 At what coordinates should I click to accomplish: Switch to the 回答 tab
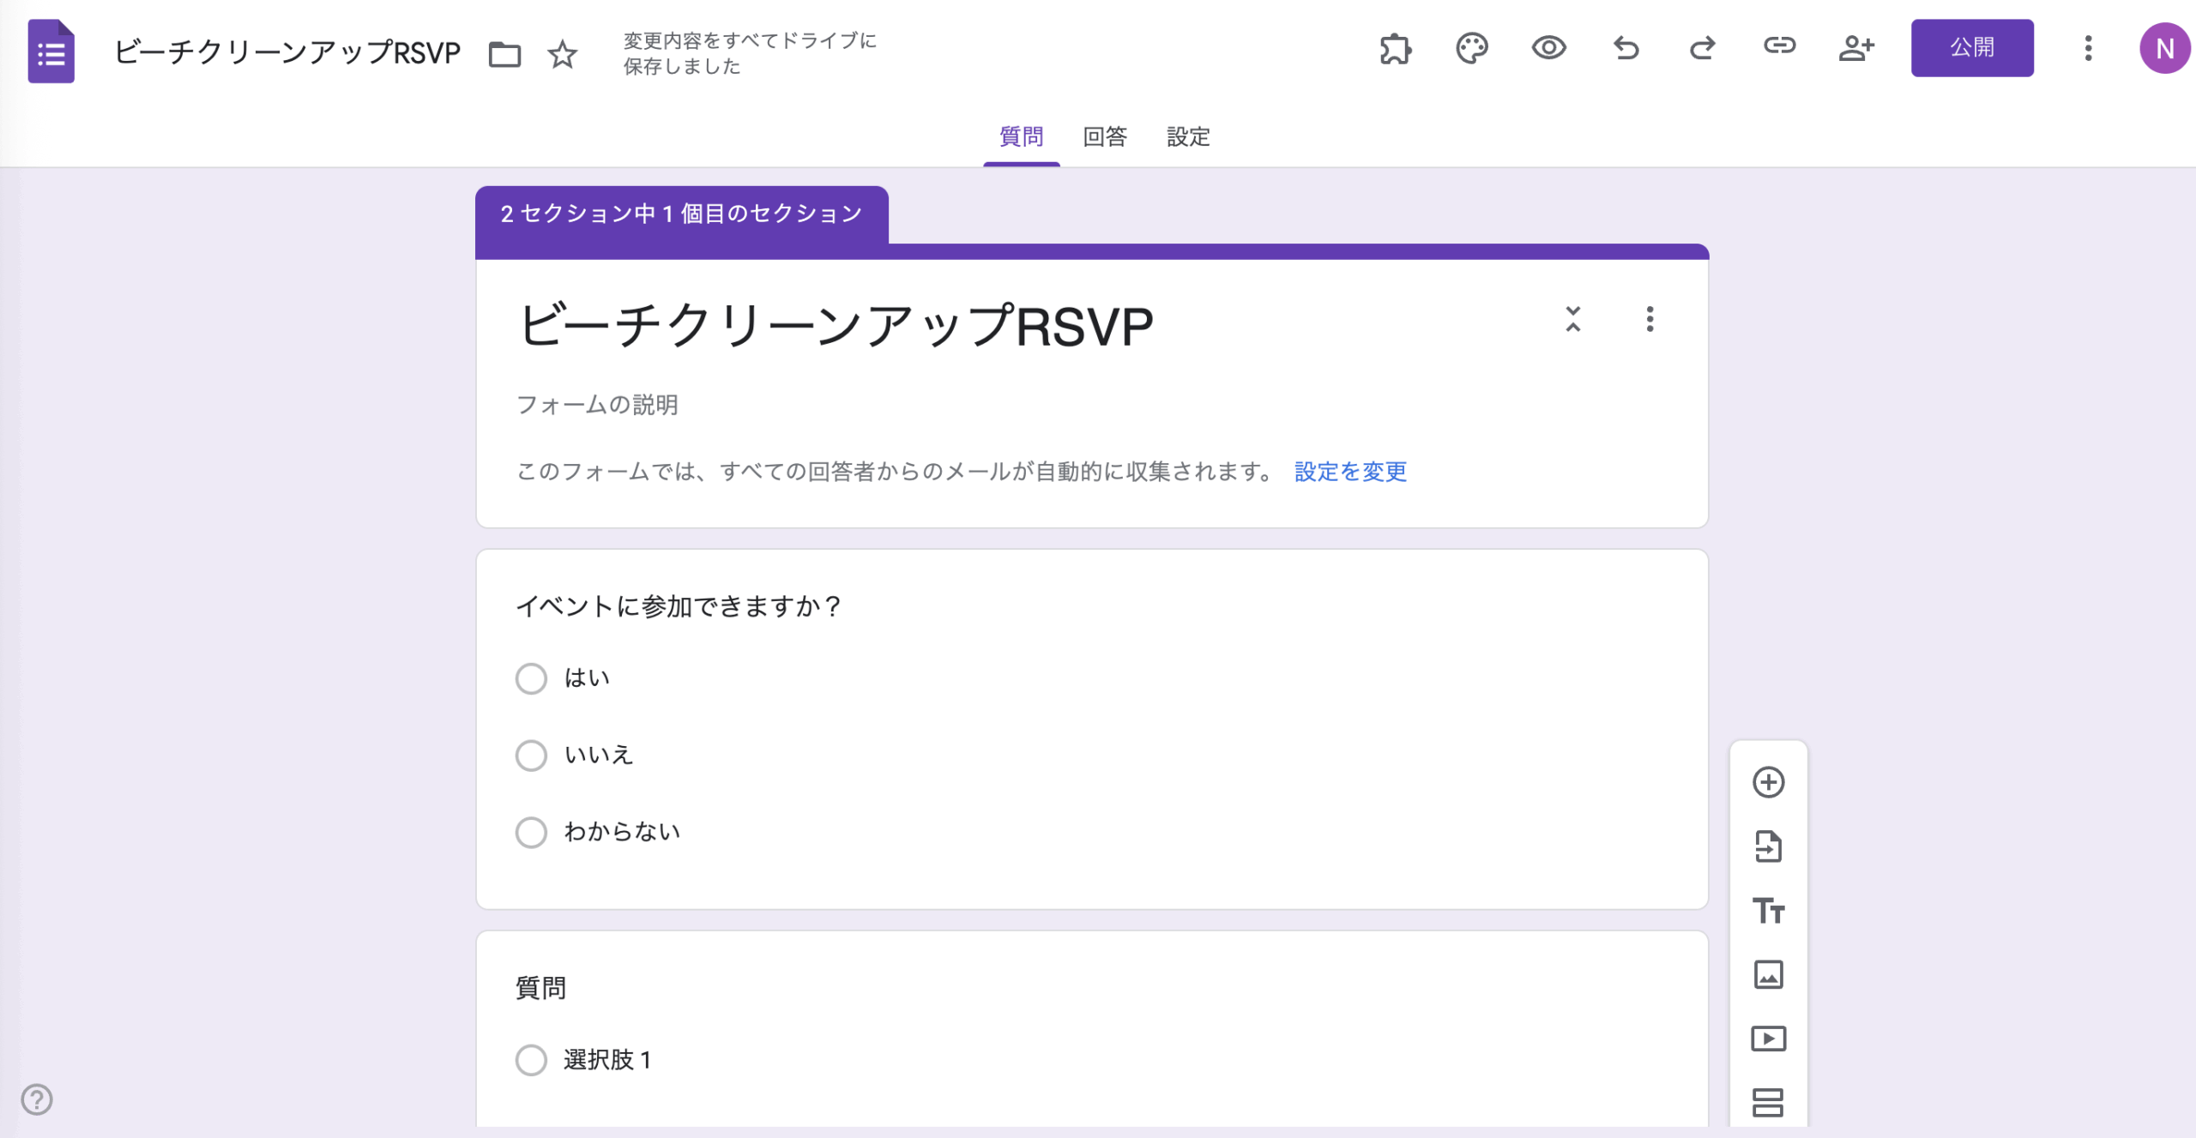tap(1104, 136)
